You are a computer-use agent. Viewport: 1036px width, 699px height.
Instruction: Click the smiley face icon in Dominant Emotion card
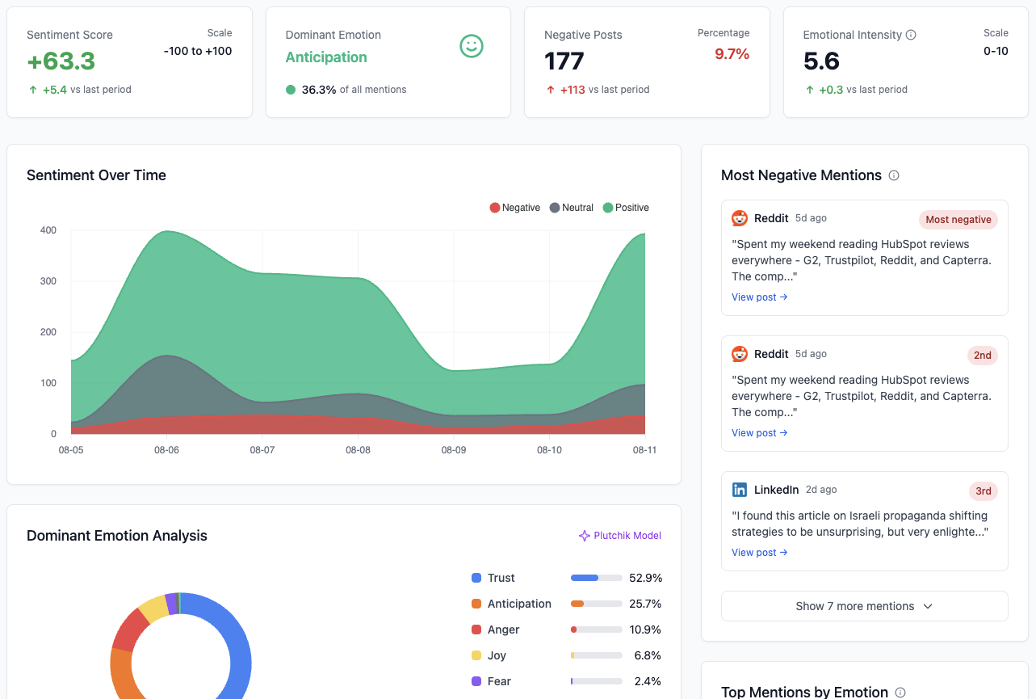tap(471, 47)
